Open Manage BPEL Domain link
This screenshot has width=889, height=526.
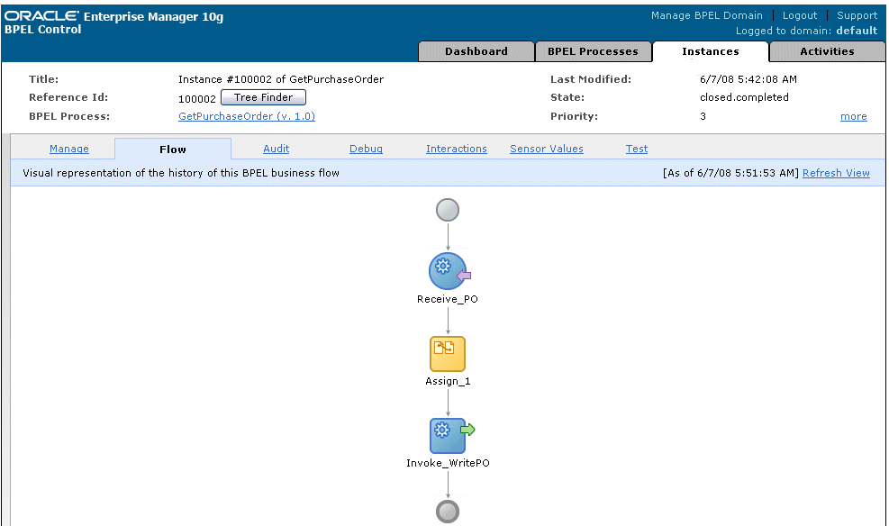click(x=707, y=15)
